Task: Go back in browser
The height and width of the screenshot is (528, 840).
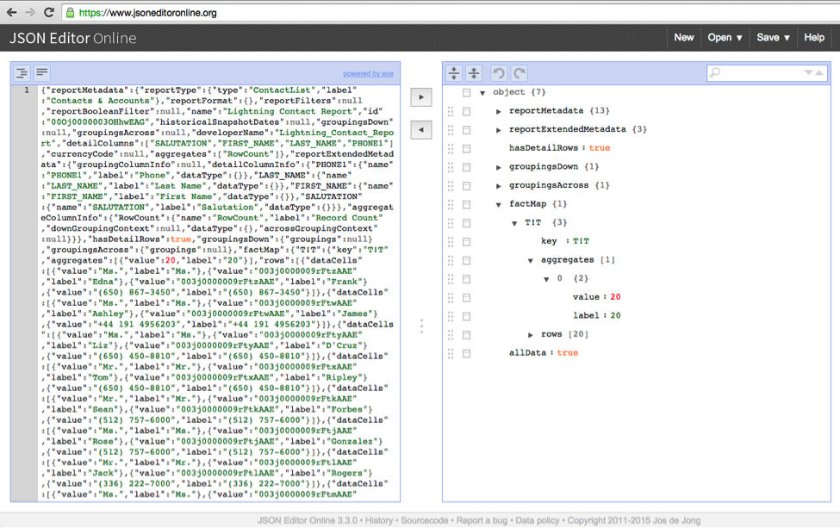Action: [12, 12]
